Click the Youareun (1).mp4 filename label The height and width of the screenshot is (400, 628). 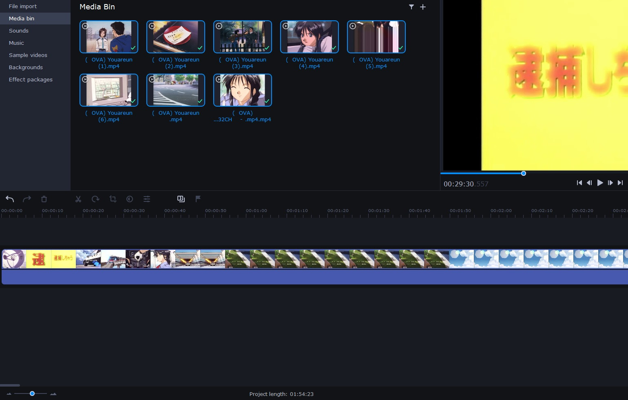(109, 63)
